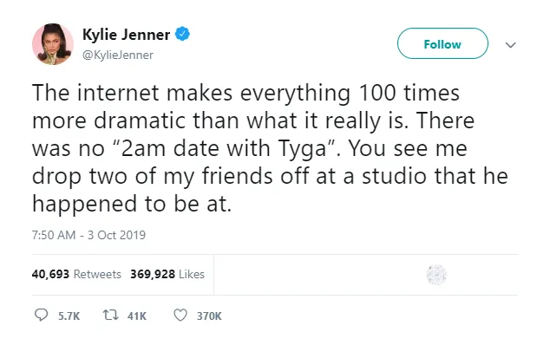
Task: Click the reply speech bubble icon
Action: click(x=41, y=315)
